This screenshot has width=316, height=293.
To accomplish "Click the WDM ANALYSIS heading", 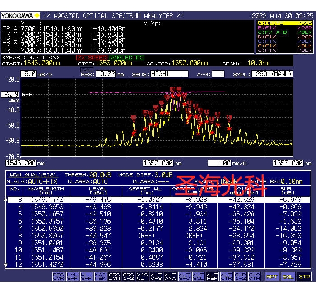I will pos(32,174).
